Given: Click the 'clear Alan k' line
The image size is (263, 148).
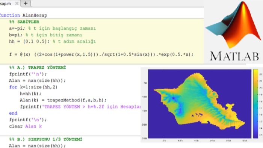Looking at the screenshot, I should point(25,126).
